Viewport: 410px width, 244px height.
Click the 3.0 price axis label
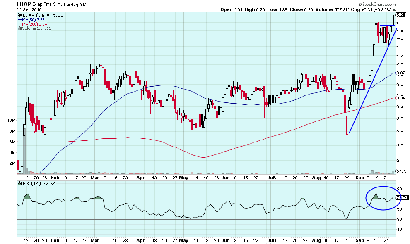click(x=400, y=118)
